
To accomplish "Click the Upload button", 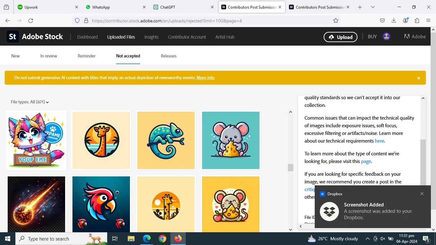I will [x=341, y=37].
